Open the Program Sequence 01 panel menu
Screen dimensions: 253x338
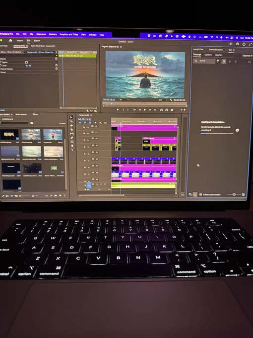(x=121, y=47)
